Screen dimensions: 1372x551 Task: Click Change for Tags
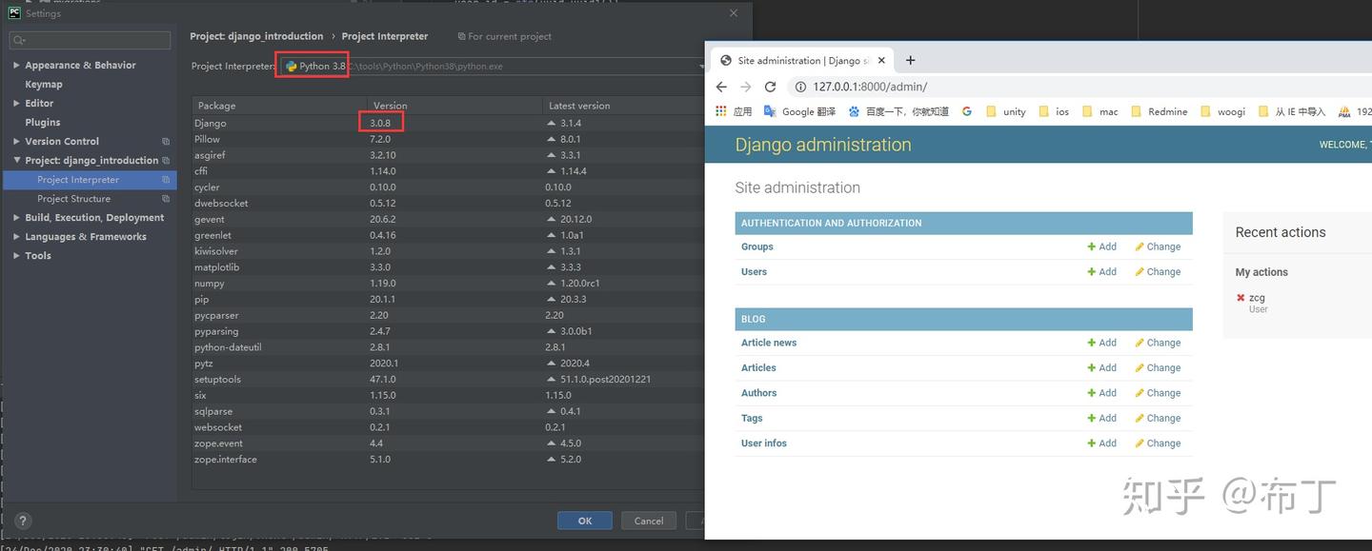click(x=1158, y=418)
